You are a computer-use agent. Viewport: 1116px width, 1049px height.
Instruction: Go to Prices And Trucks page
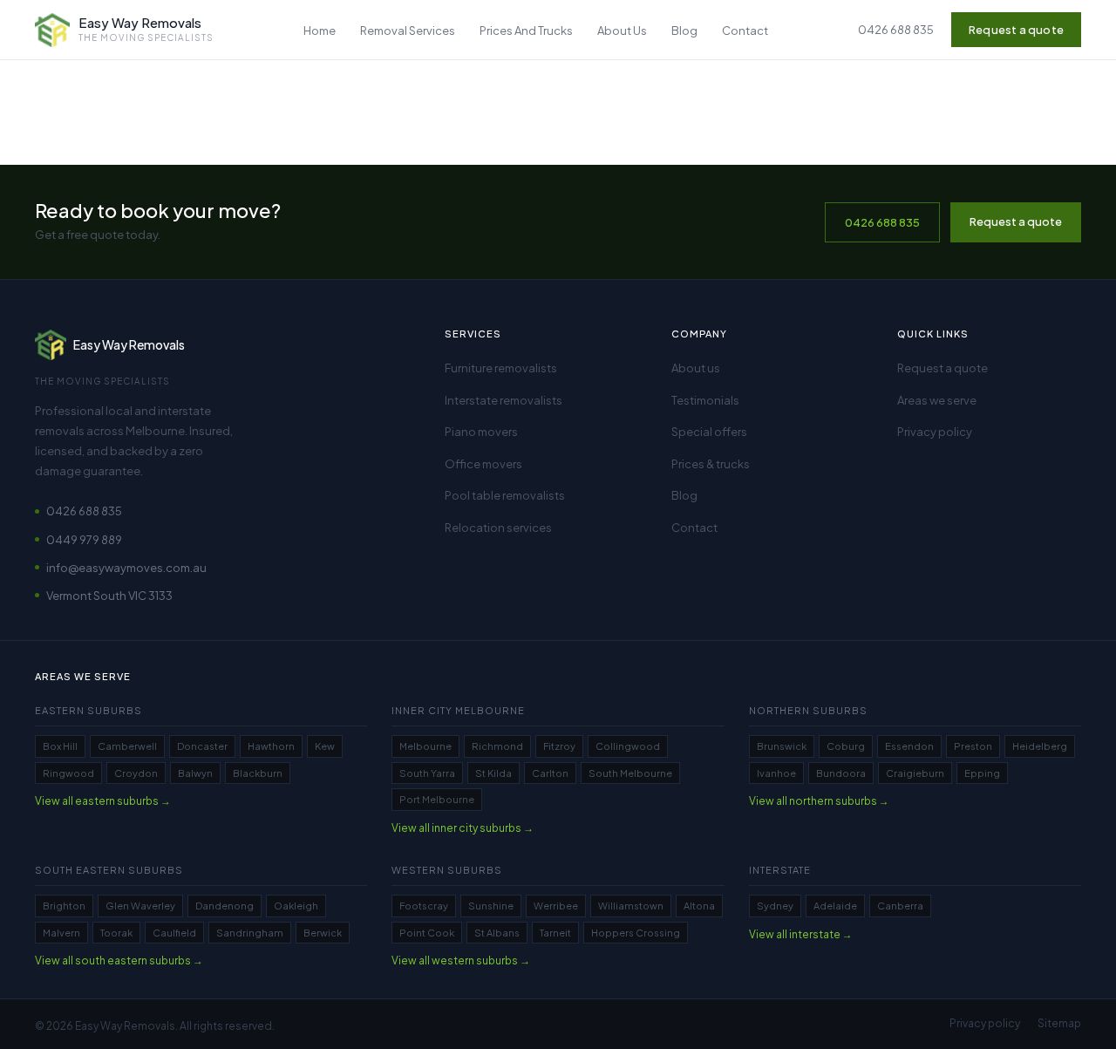point(526,31)
